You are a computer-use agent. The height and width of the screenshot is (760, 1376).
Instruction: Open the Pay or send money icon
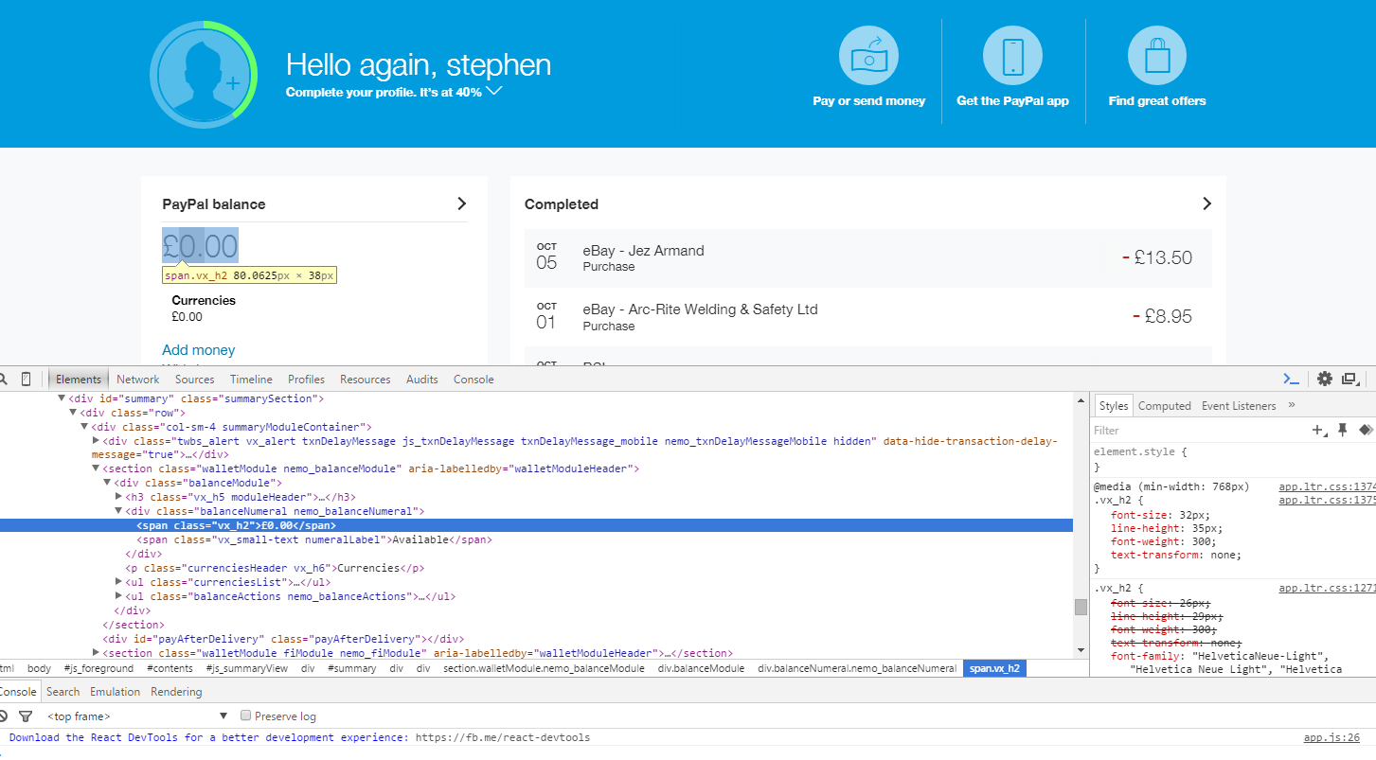[x=868, y=56]
